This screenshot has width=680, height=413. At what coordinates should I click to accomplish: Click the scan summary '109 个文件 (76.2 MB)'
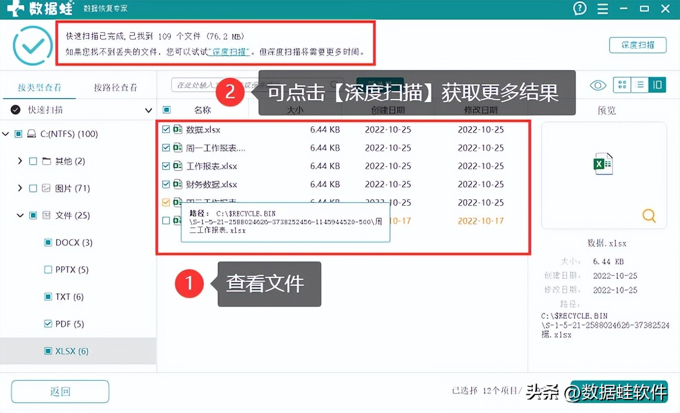point(201,36)
